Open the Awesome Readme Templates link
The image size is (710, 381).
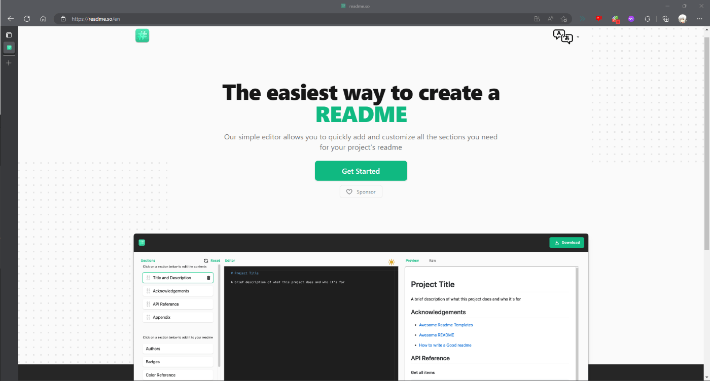(x=446, y=325)
